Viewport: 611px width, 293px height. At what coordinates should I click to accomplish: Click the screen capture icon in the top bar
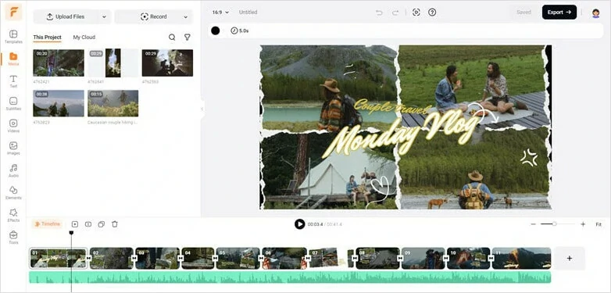click(416, 12)
